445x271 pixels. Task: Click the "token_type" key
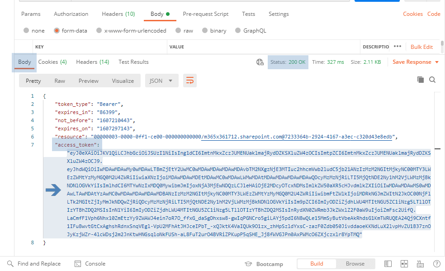point(73,104)
